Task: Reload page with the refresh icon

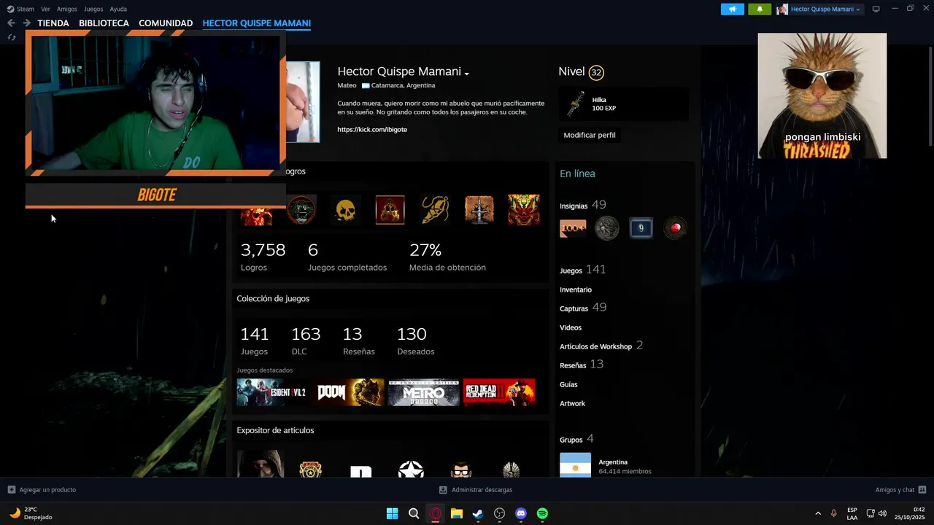Action: [11, 37]
